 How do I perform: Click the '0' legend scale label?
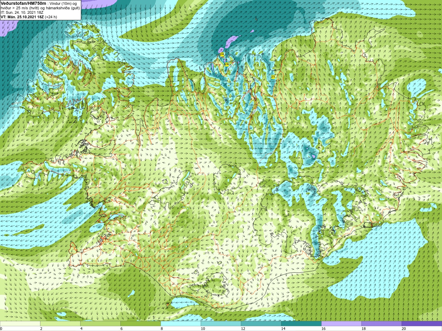1,329
